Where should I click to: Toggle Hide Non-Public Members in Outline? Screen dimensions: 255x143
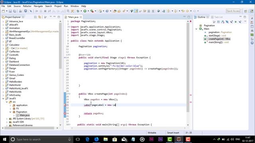pos(235,22)
